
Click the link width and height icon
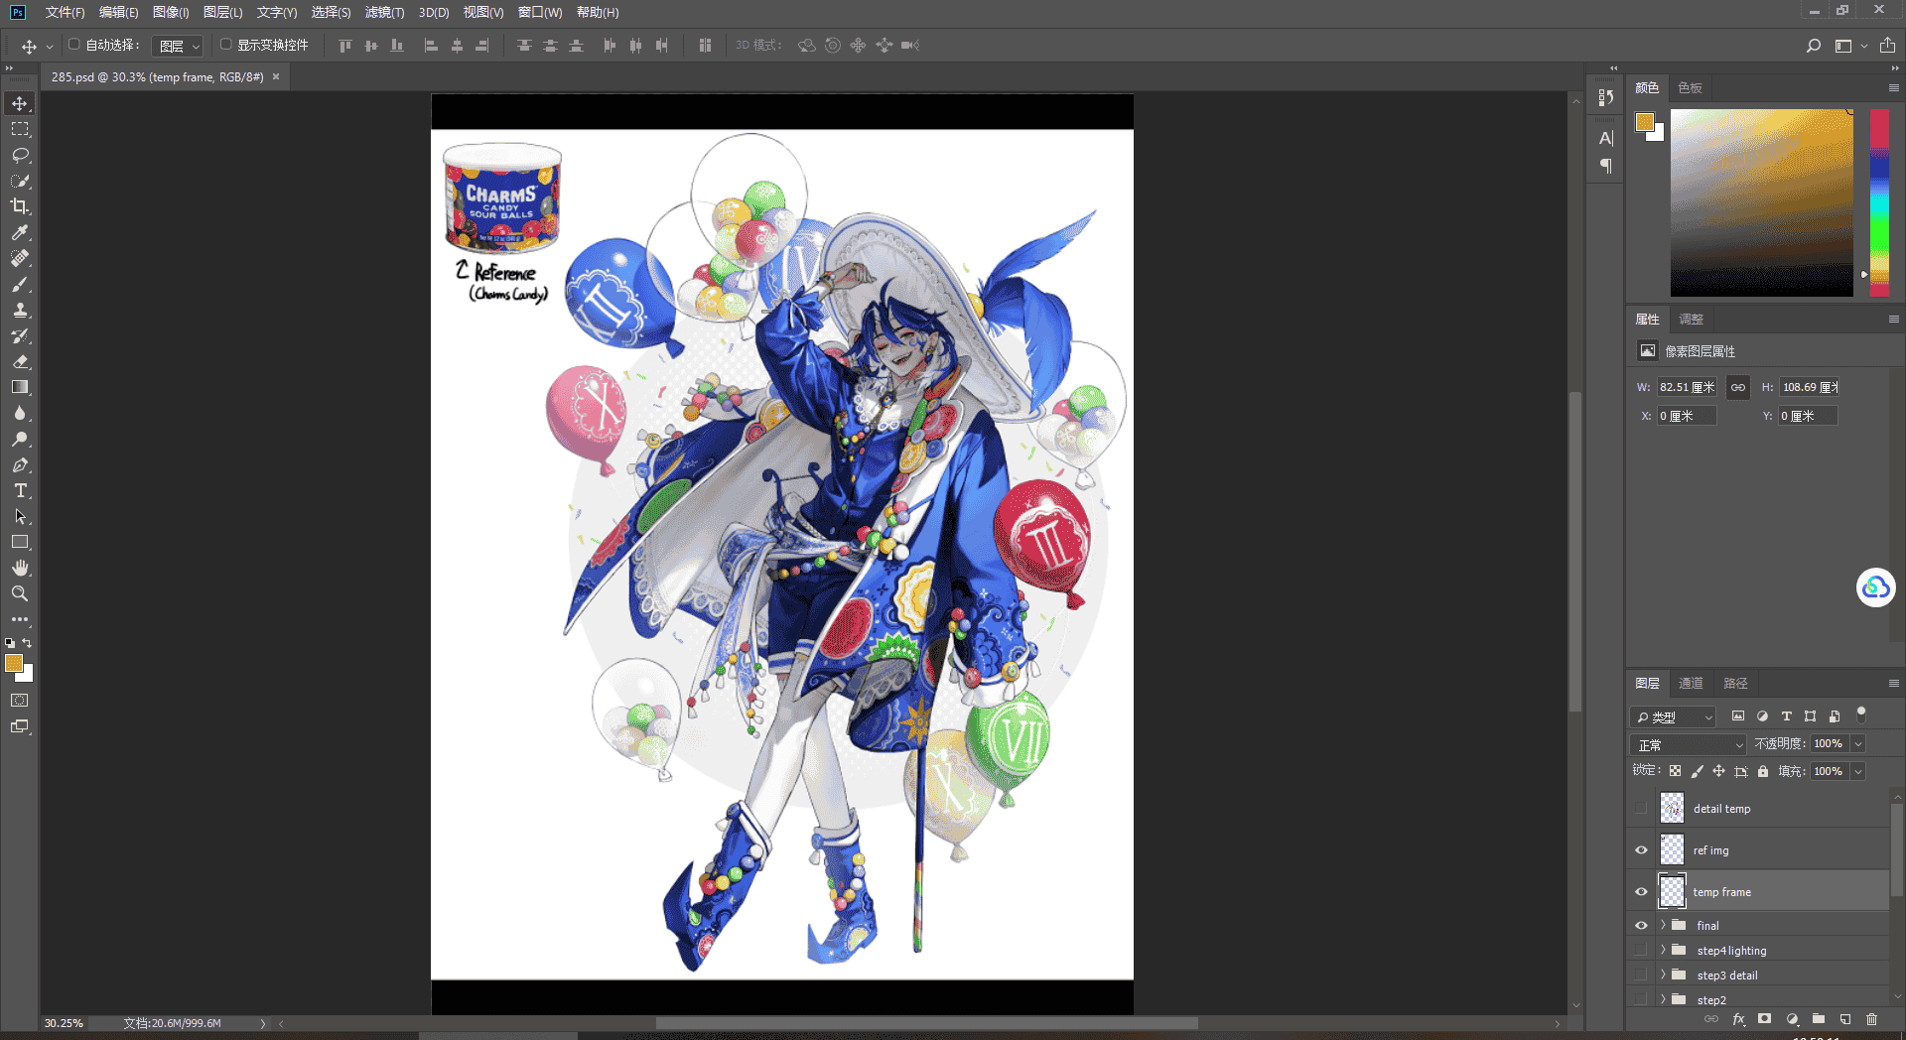pyautogui.click(x=1738, y=387)
